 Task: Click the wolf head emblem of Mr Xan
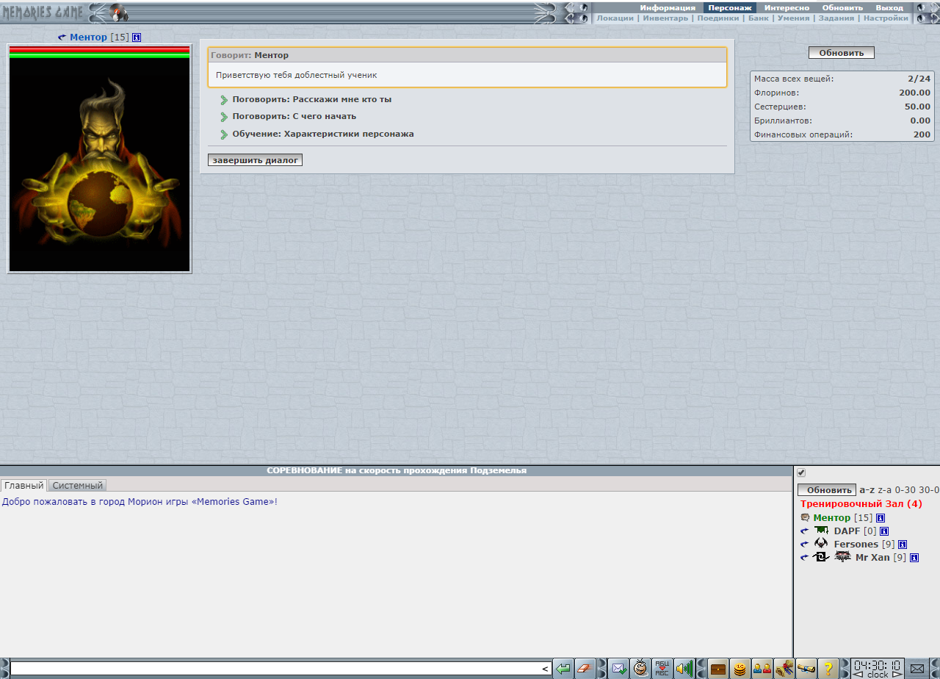842,557
